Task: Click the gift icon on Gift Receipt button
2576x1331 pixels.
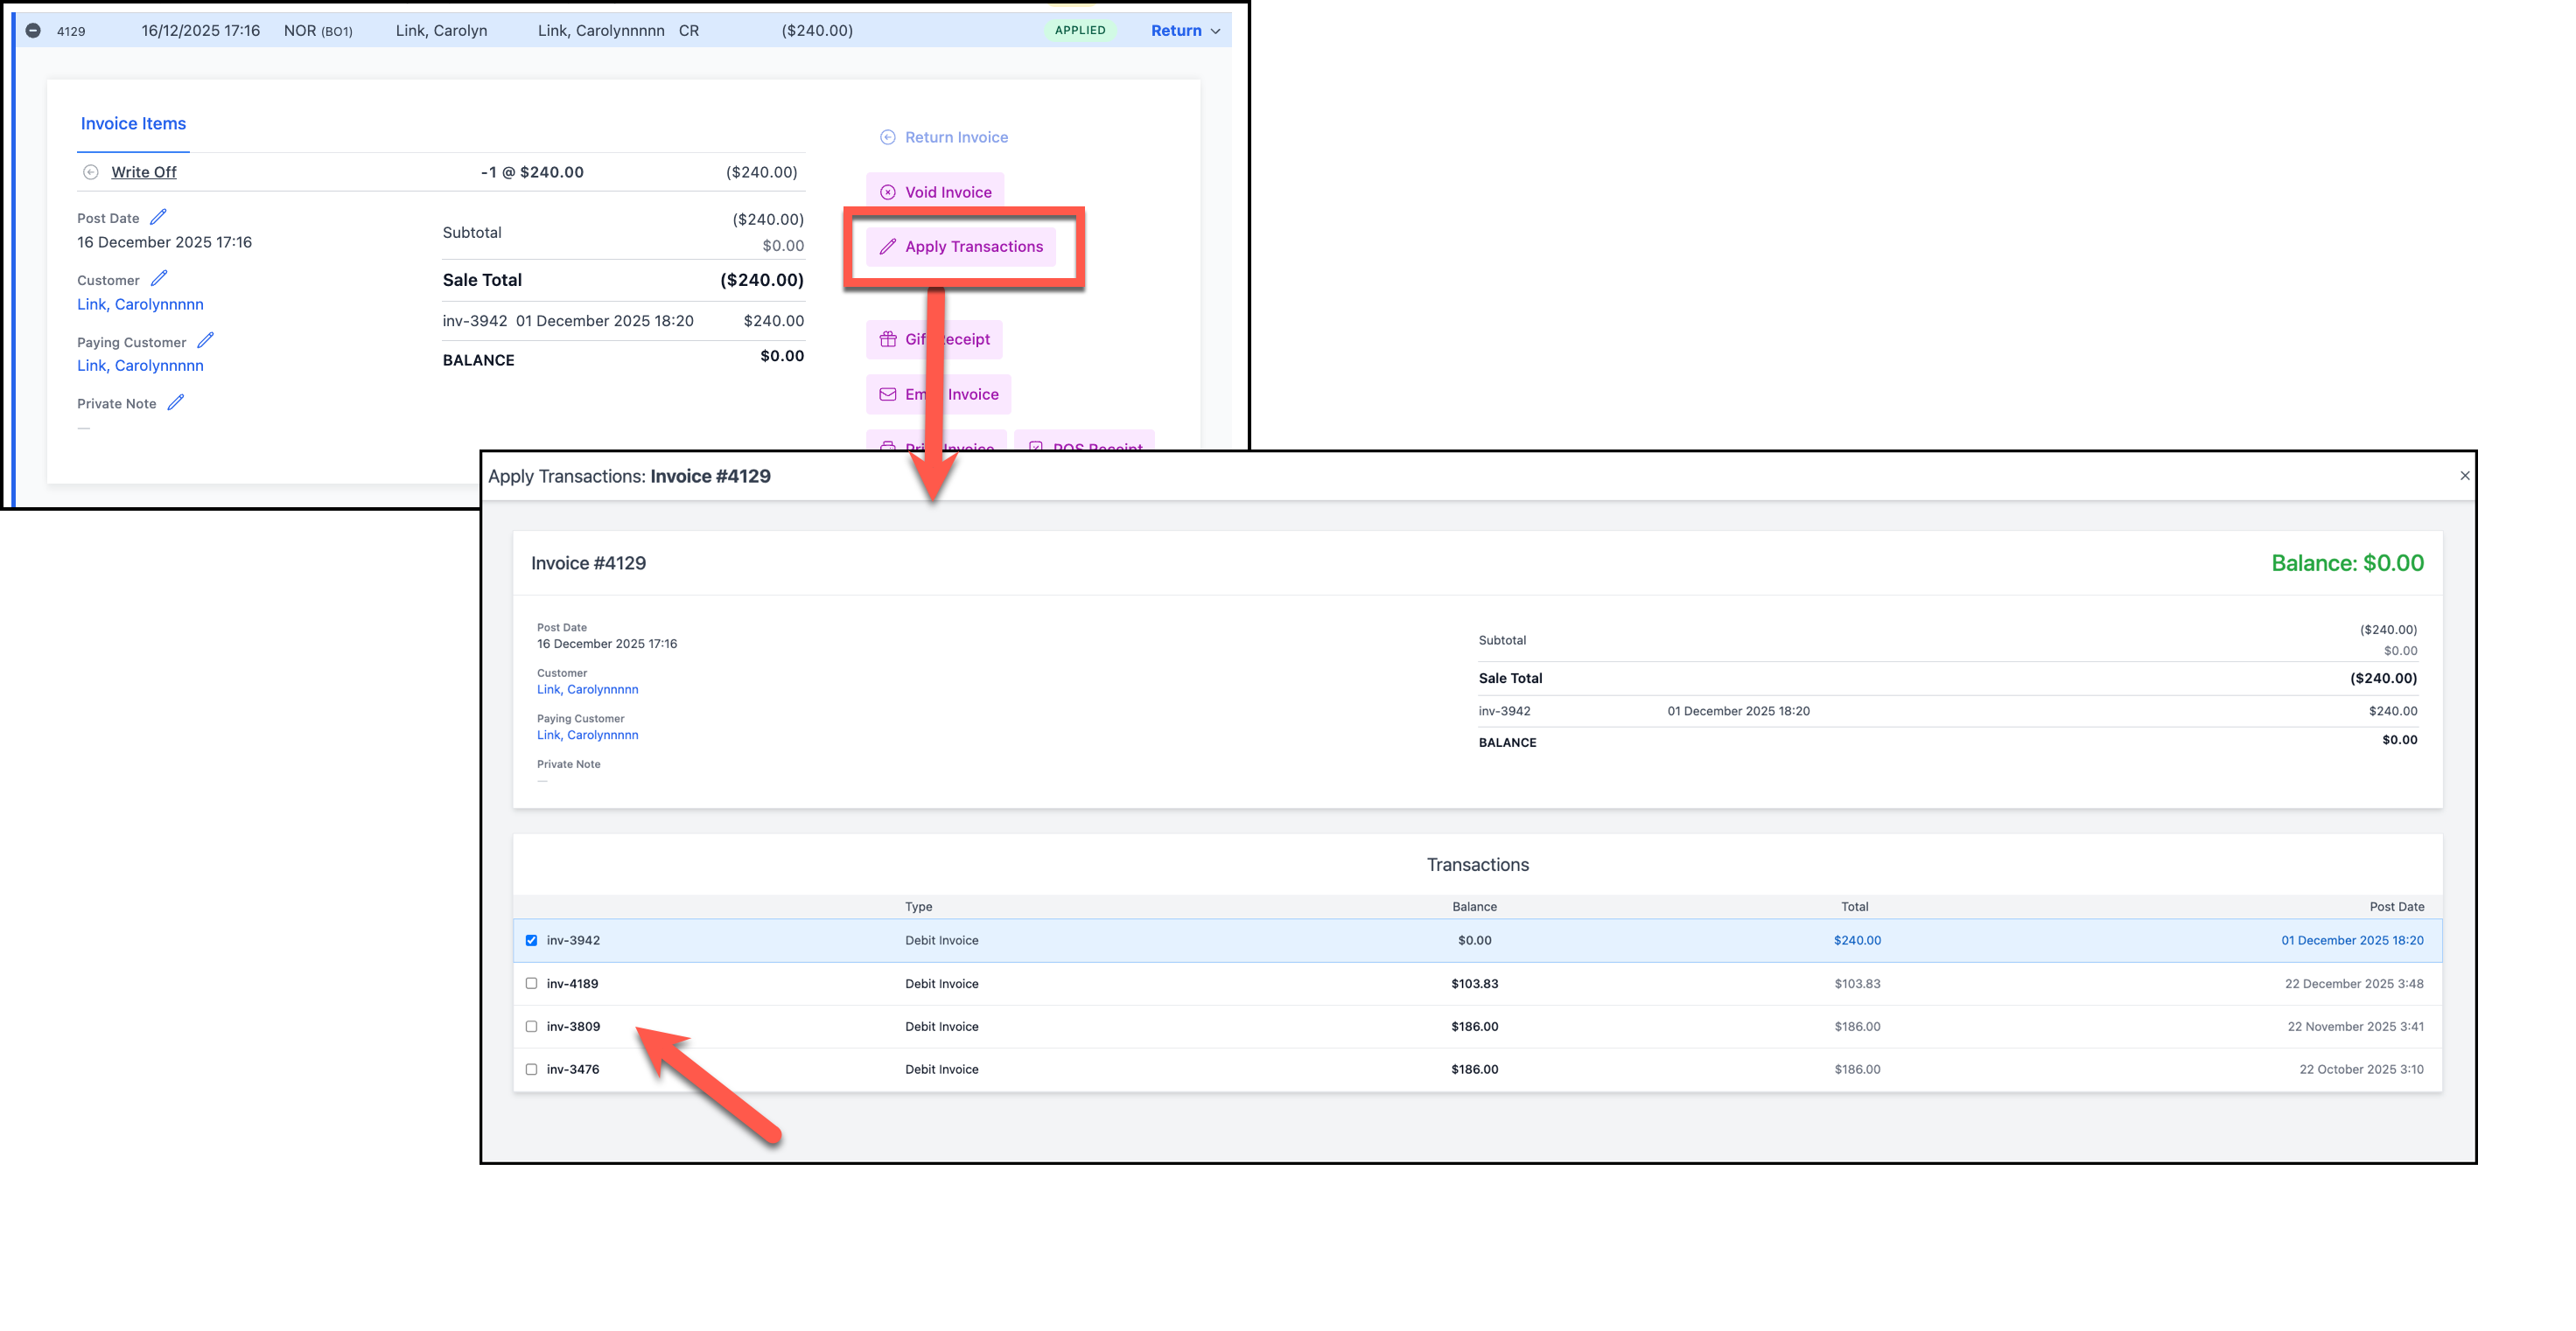Action: pyautogui.click(x=887, y=339)
